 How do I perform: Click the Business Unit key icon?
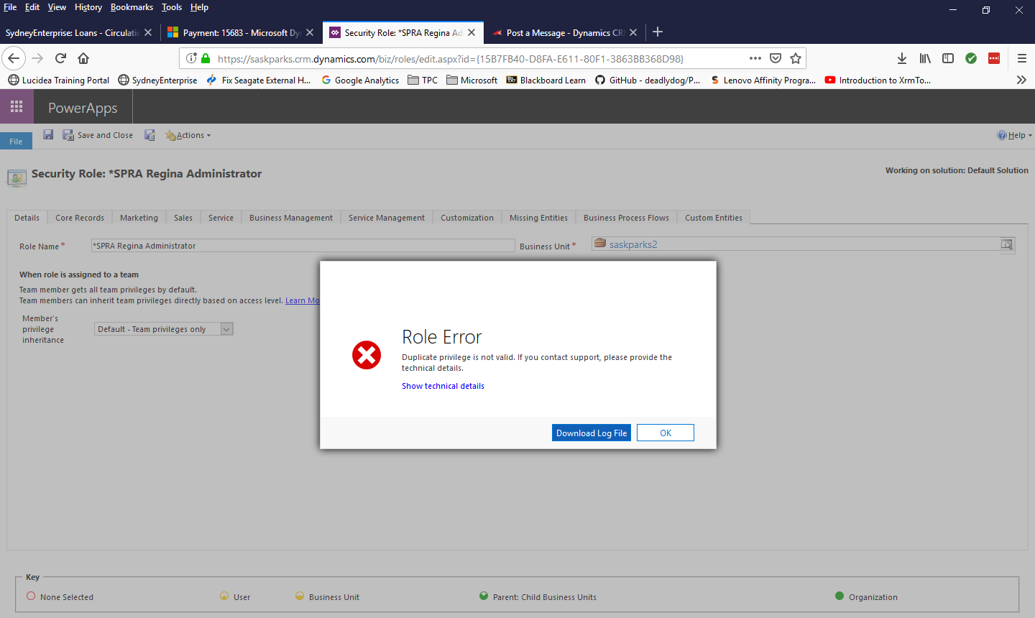click(x=300, y=596)
